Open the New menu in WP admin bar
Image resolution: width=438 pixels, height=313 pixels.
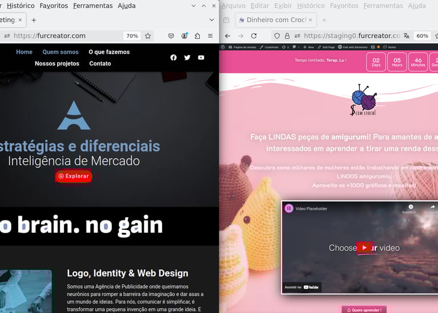[x=309, y=47]
